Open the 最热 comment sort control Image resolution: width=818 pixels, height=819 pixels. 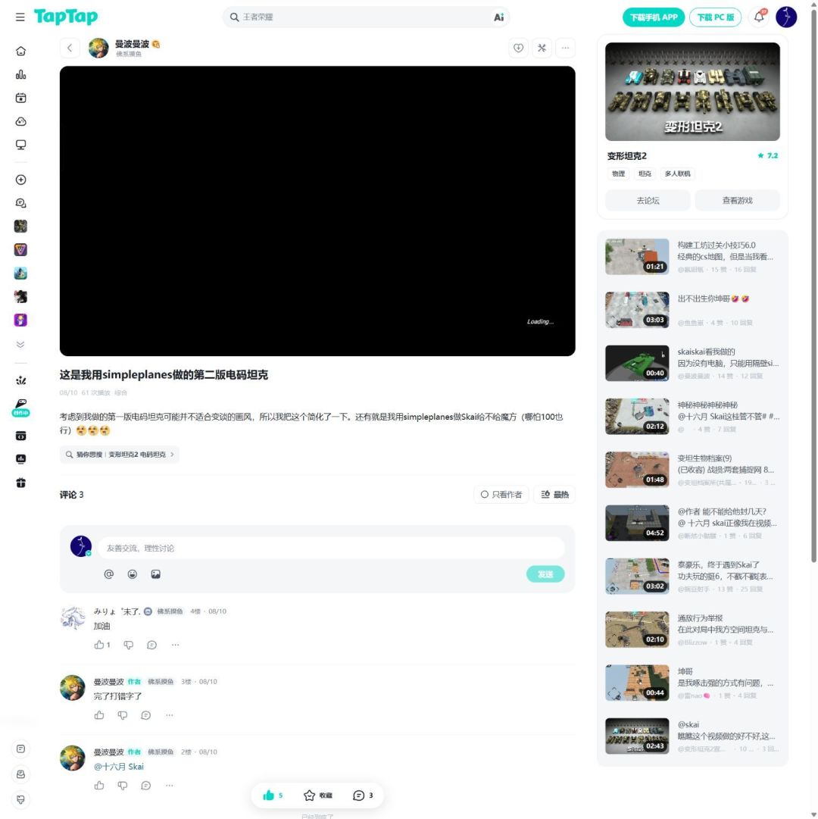[x=554, y=495]
